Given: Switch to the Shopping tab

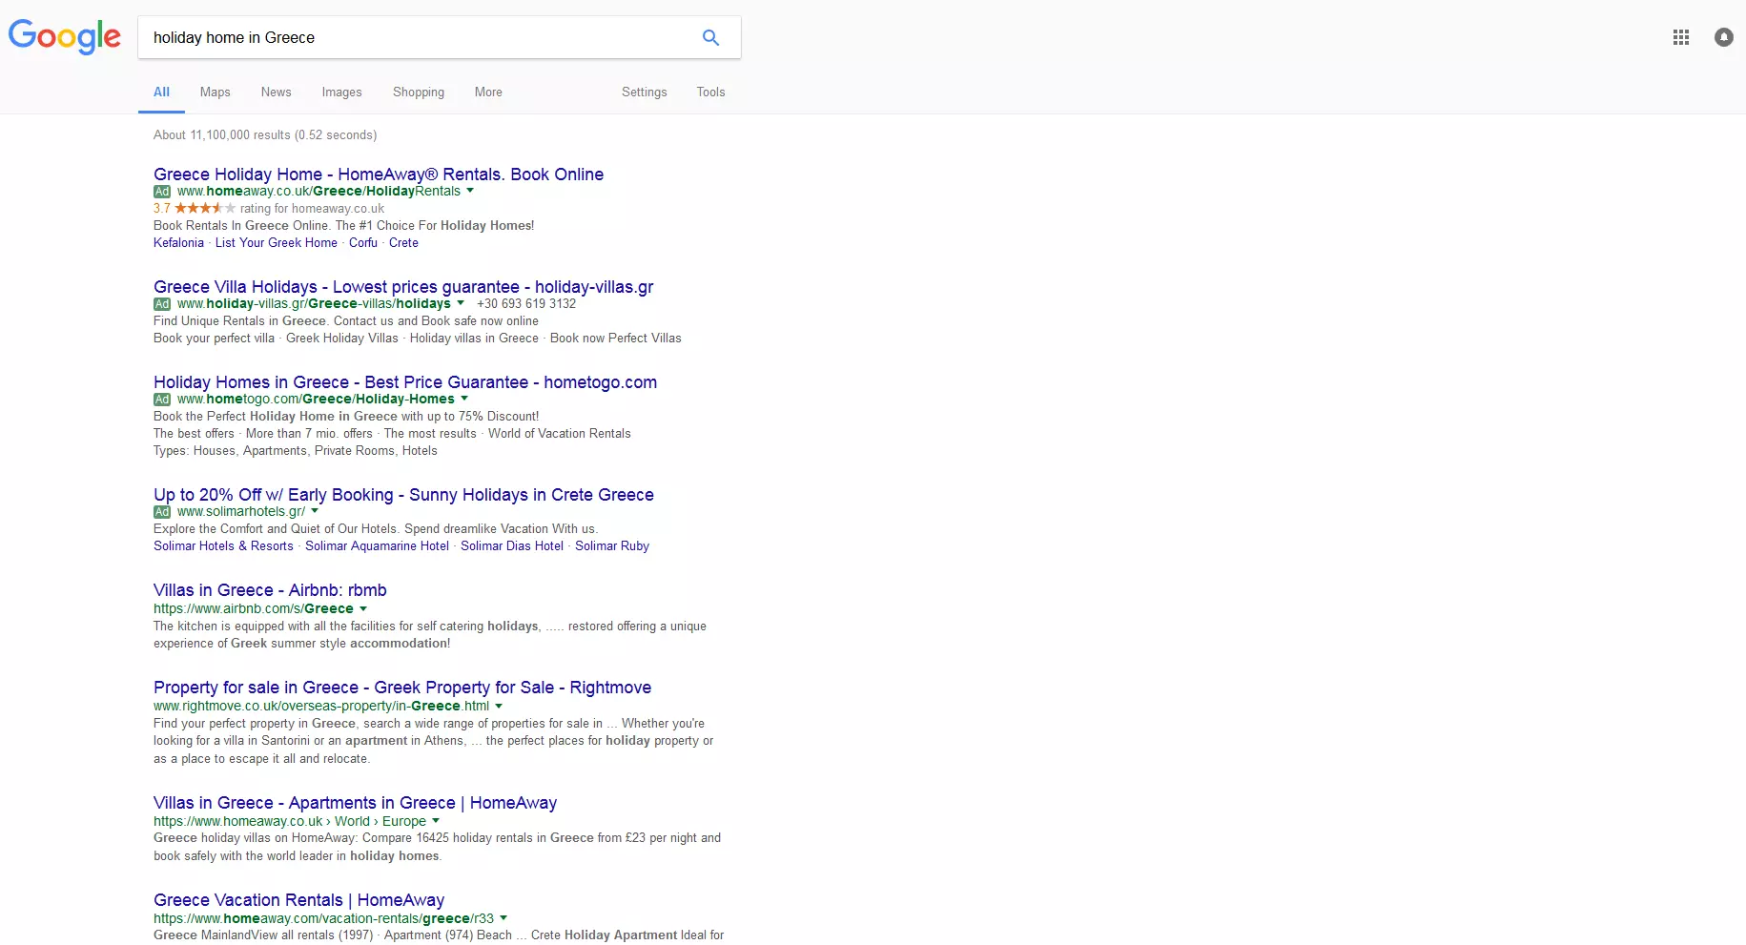Looking at the screenshot, I should 419,92.
